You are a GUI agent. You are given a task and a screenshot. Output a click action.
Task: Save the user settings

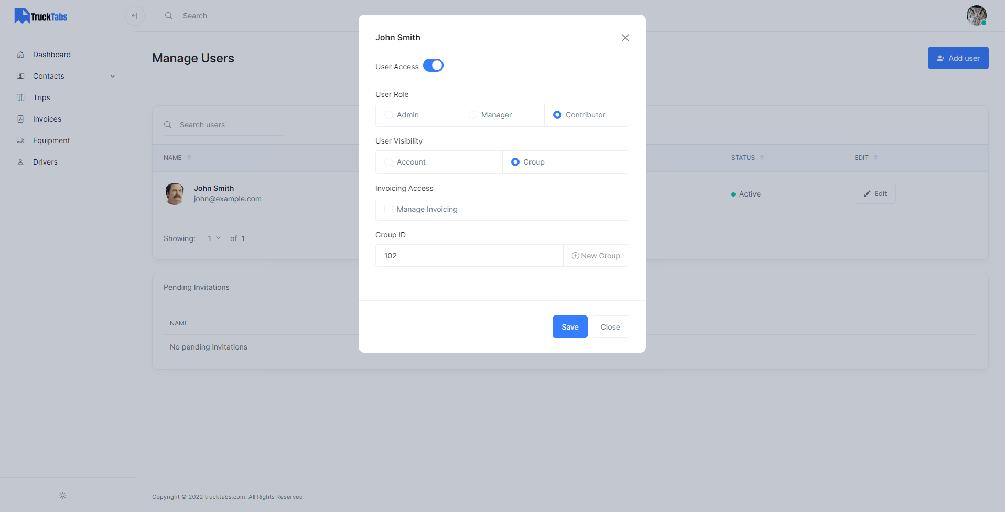569,327
